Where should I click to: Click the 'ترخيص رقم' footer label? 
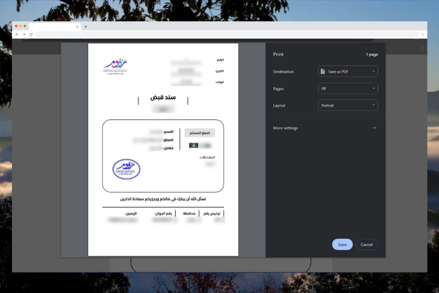[212, 213]
